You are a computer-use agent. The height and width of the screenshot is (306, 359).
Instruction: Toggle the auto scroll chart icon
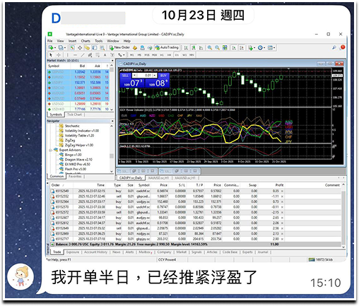pos(234,47)
